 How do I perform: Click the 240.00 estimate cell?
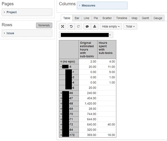pos(88,93)
